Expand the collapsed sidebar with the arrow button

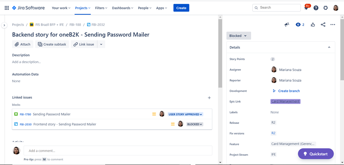pyautogui.click(x=4, y=25)
